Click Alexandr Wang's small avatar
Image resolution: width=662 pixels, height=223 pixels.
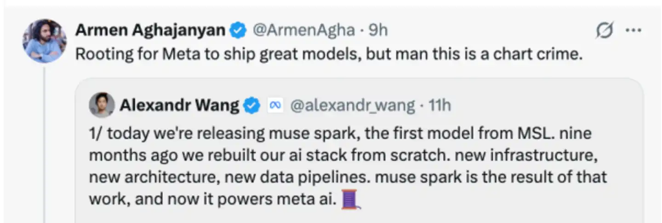101,105
